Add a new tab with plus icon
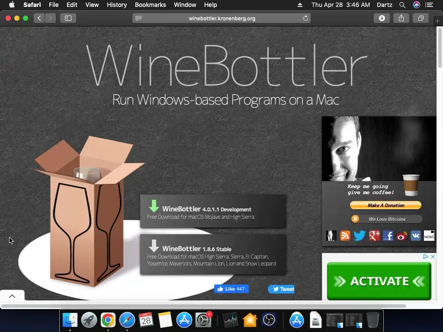 click(437, 21)
